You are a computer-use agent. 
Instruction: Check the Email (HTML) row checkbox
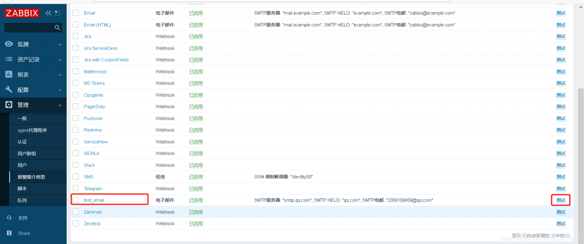(76, 25)
